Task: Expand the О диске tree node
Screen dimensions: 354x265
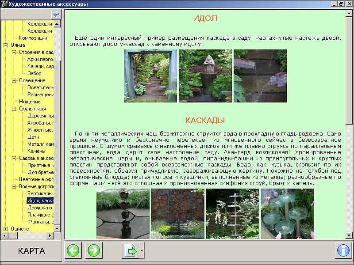Action: pos(6,229)
